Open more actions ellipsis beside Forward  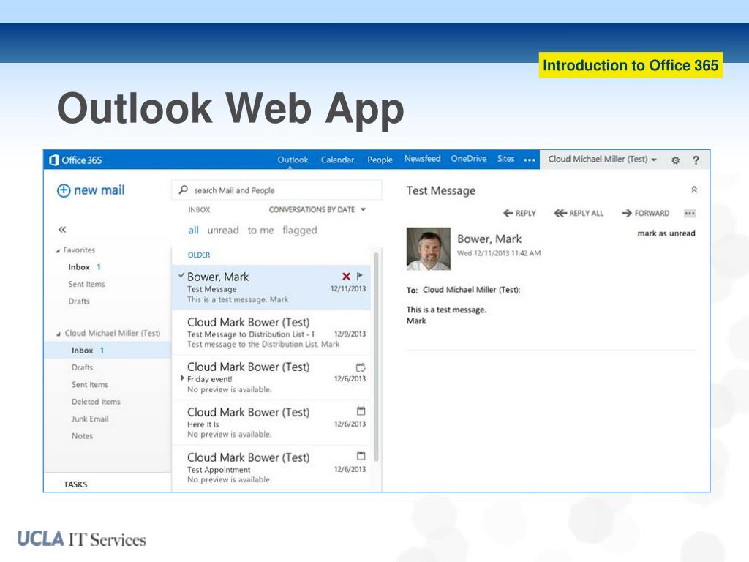point(690,213)
